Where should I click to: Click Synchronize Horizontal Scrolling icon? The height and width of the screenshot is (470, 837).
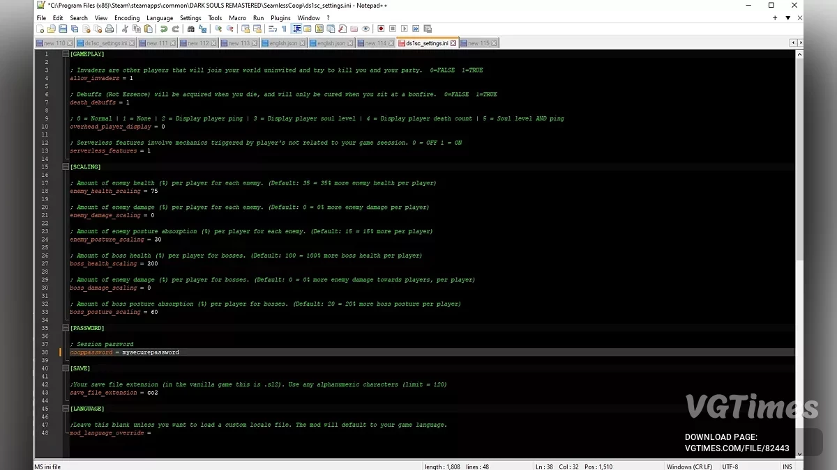point(257,29)
